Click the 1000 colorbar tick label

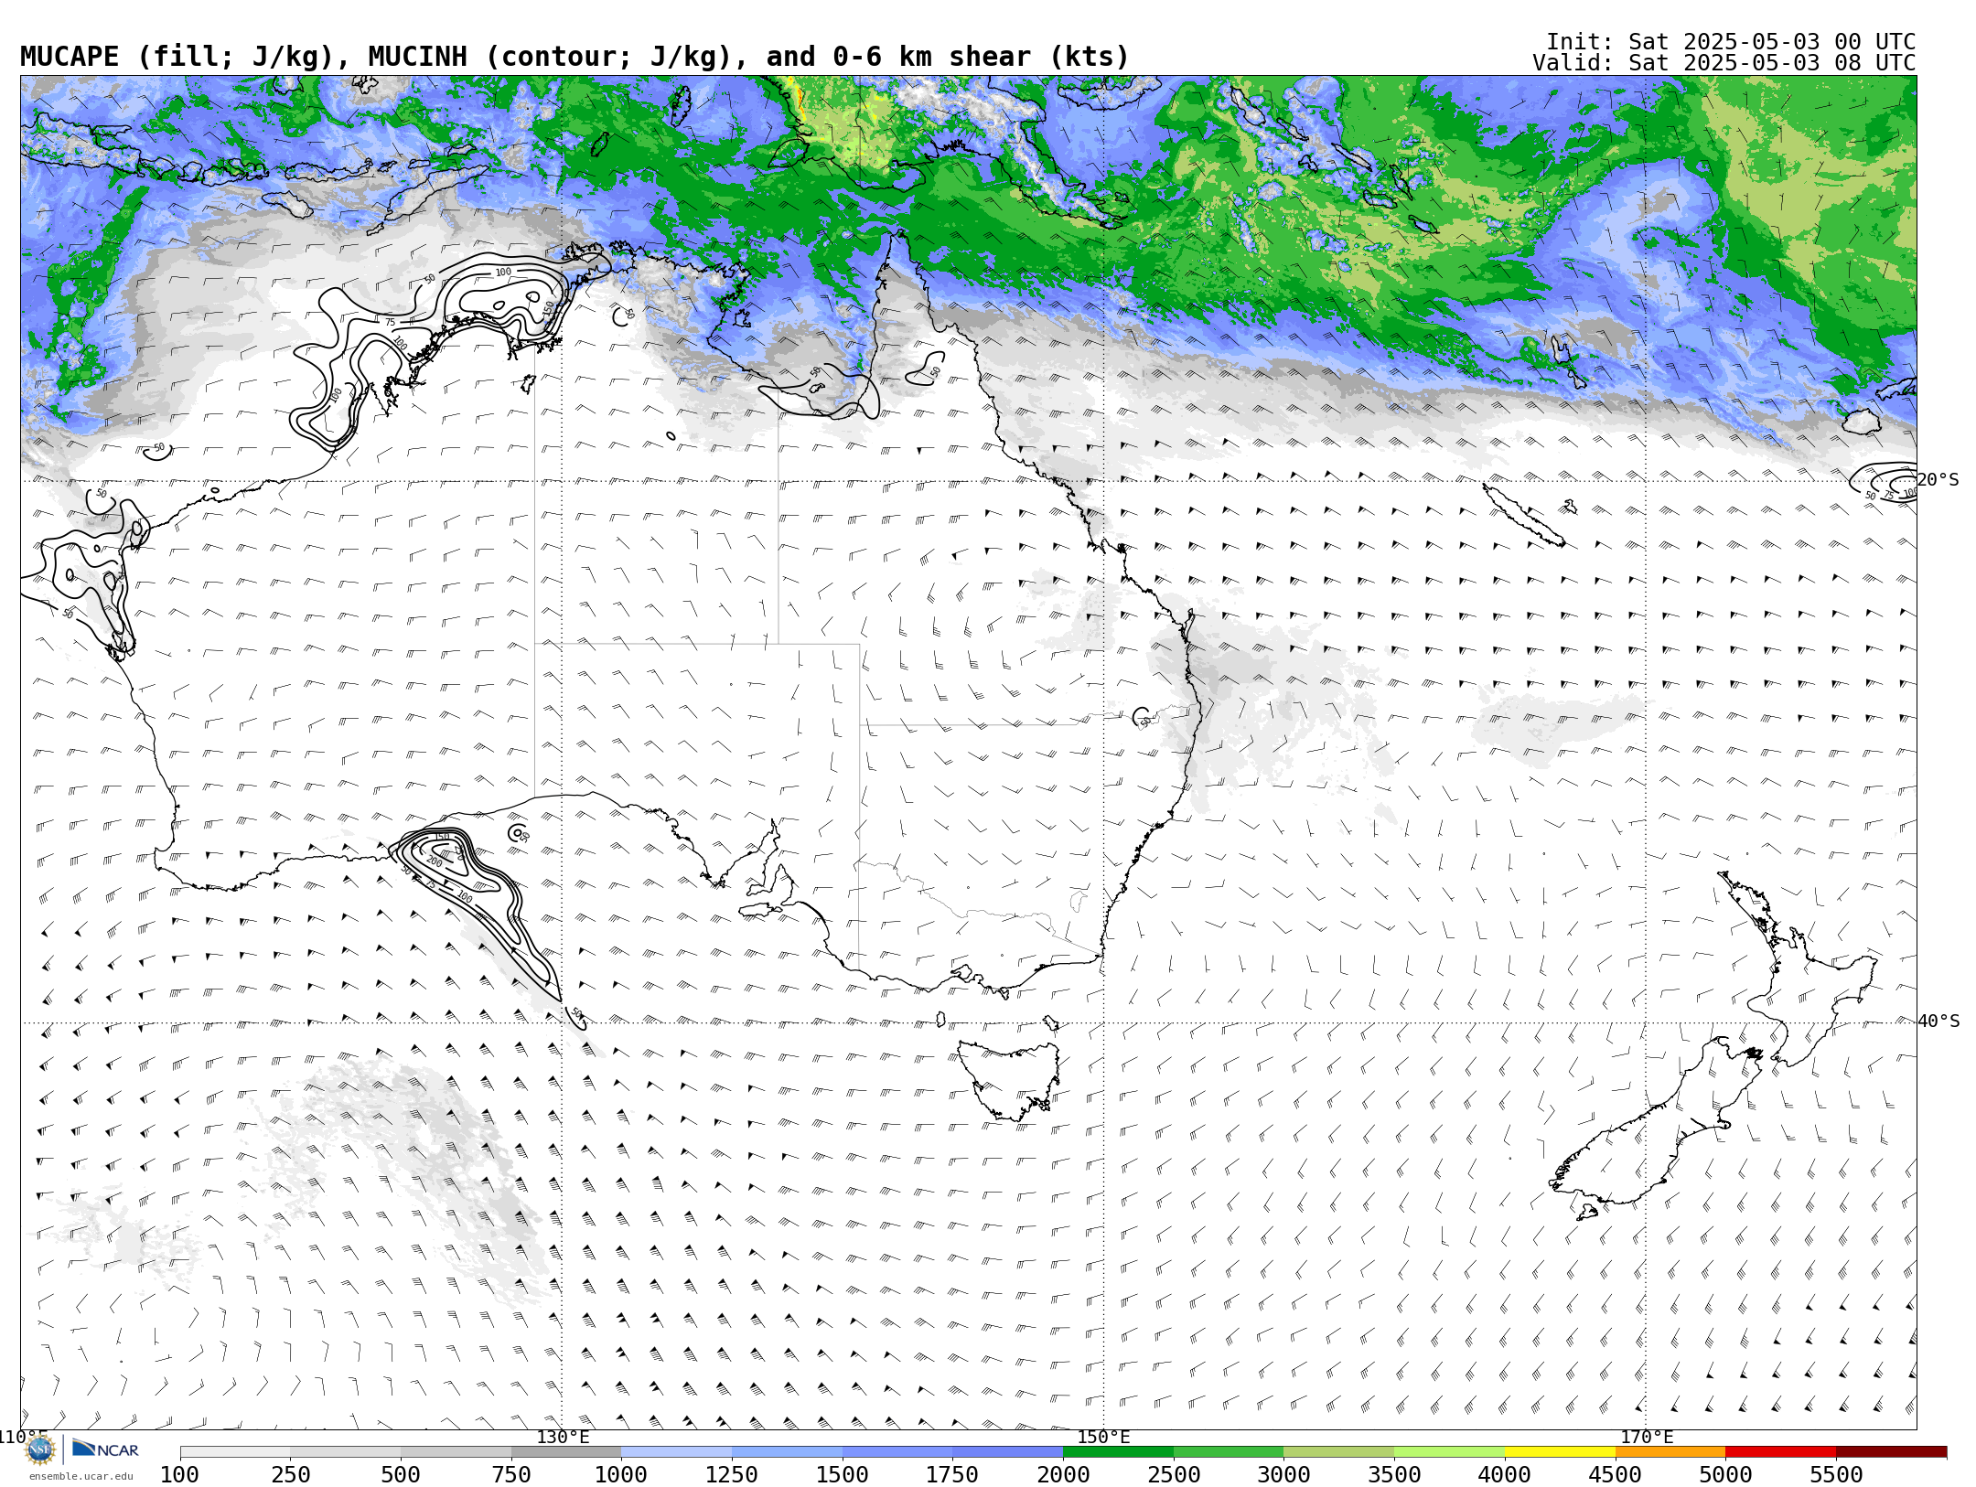tap(621, 1474)
